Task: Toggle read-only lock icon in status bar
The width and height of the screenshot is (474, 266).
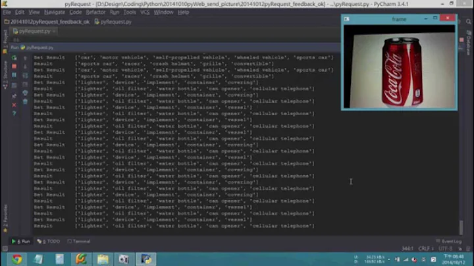Action: (460, 249)
